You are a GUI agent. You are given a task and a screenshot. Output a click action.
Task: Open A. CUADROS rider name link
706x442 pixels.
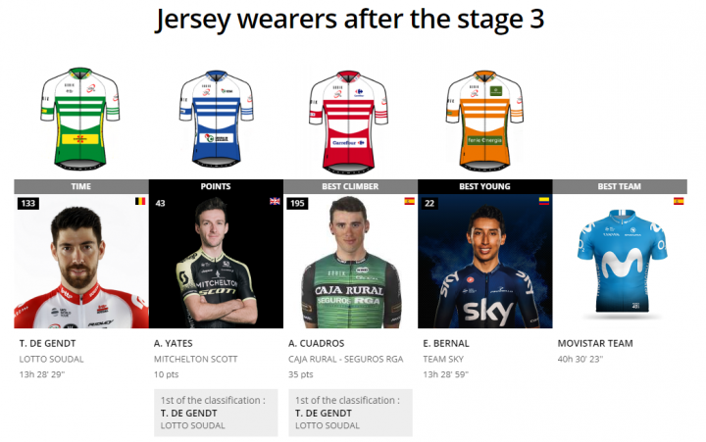tap(316, 343)
